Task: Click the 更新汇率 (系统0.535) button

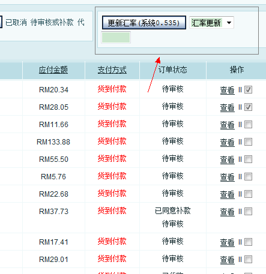Action: point(144,23)
